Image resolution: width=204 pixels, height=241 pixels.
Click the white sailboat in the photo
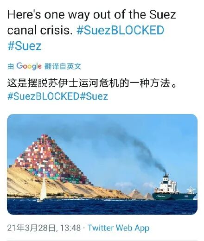(x=43, y=189)
